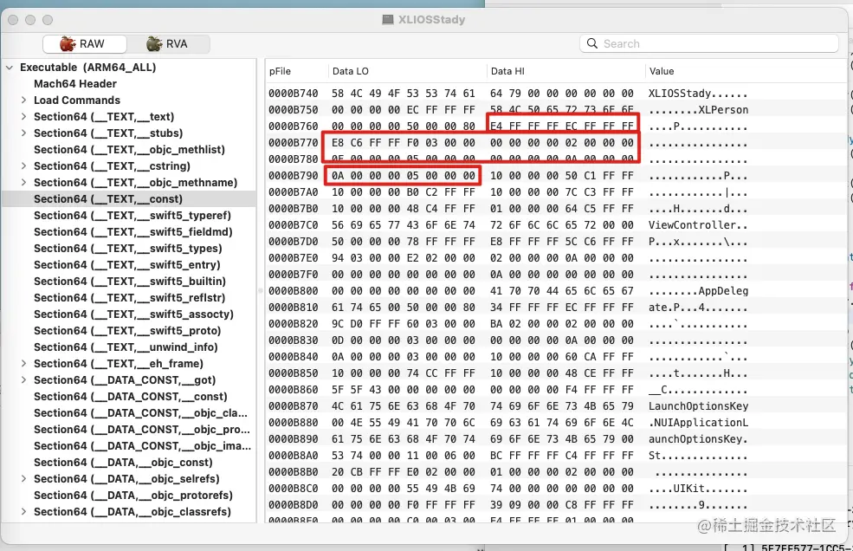Expand Section64 (__TEXT,__cstring) node
Viewport: 853px width, 551px height.
[x=23, y=166]
